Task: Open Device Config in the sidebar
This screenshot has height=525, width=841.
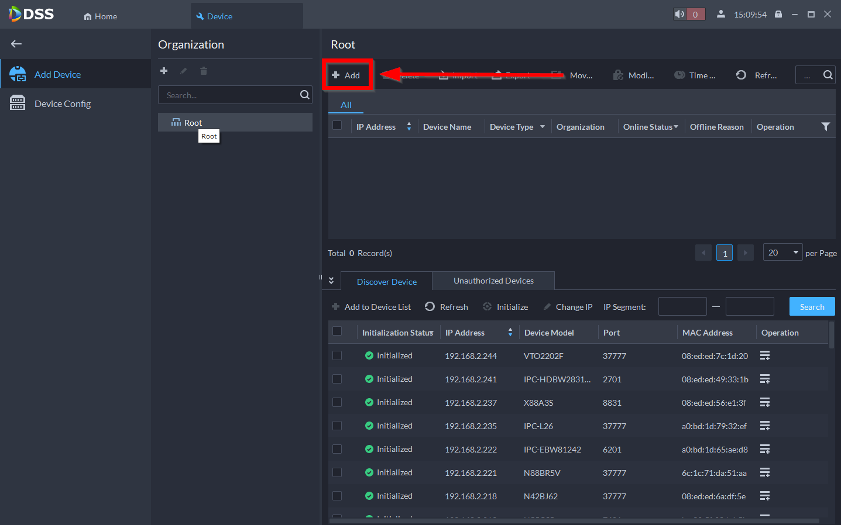Action: (x=62, y=103)
